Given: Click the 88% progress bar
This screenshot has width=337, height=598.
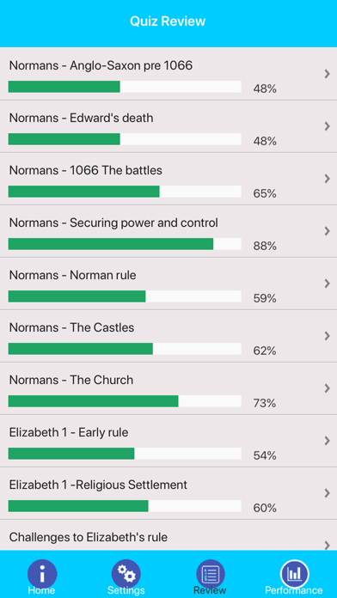Looking at the screenshot, I should [x=125, y=244].
